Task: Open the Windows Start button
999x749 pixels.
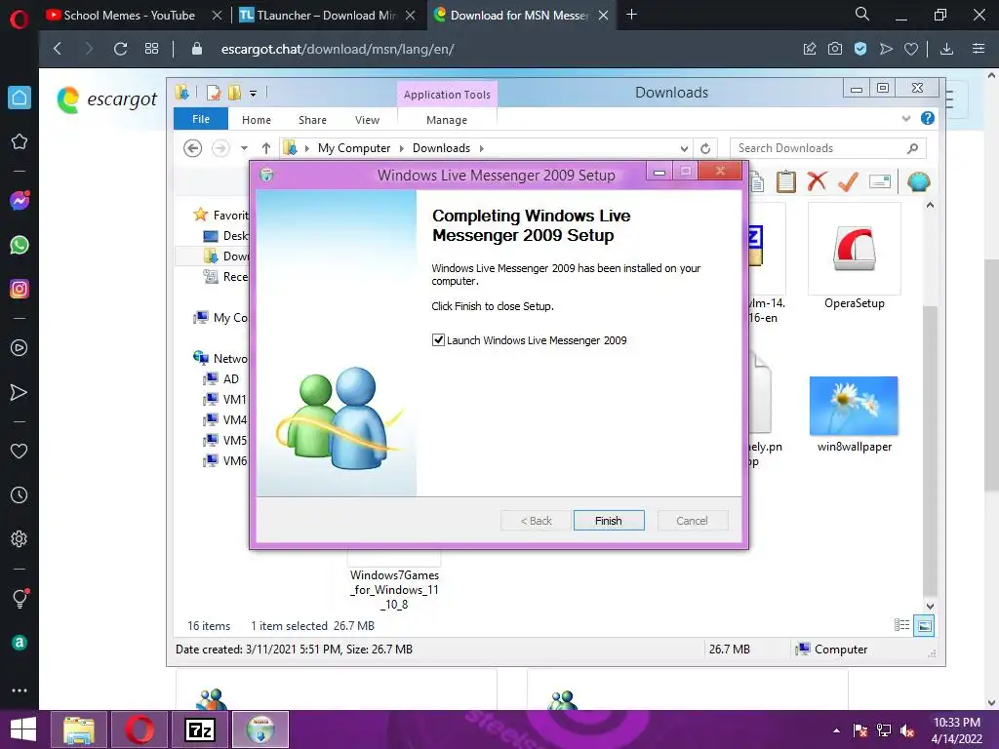Action: pos(23,729)
